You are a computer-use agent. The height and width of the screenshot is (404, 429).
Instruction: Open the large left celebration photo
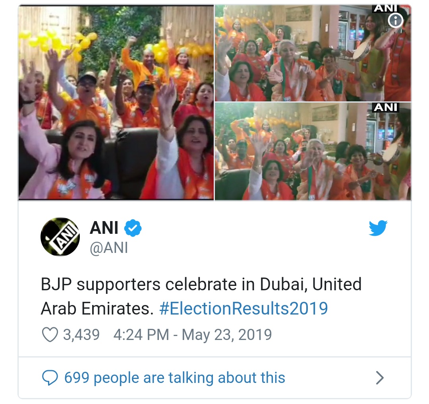pos(116,103)
